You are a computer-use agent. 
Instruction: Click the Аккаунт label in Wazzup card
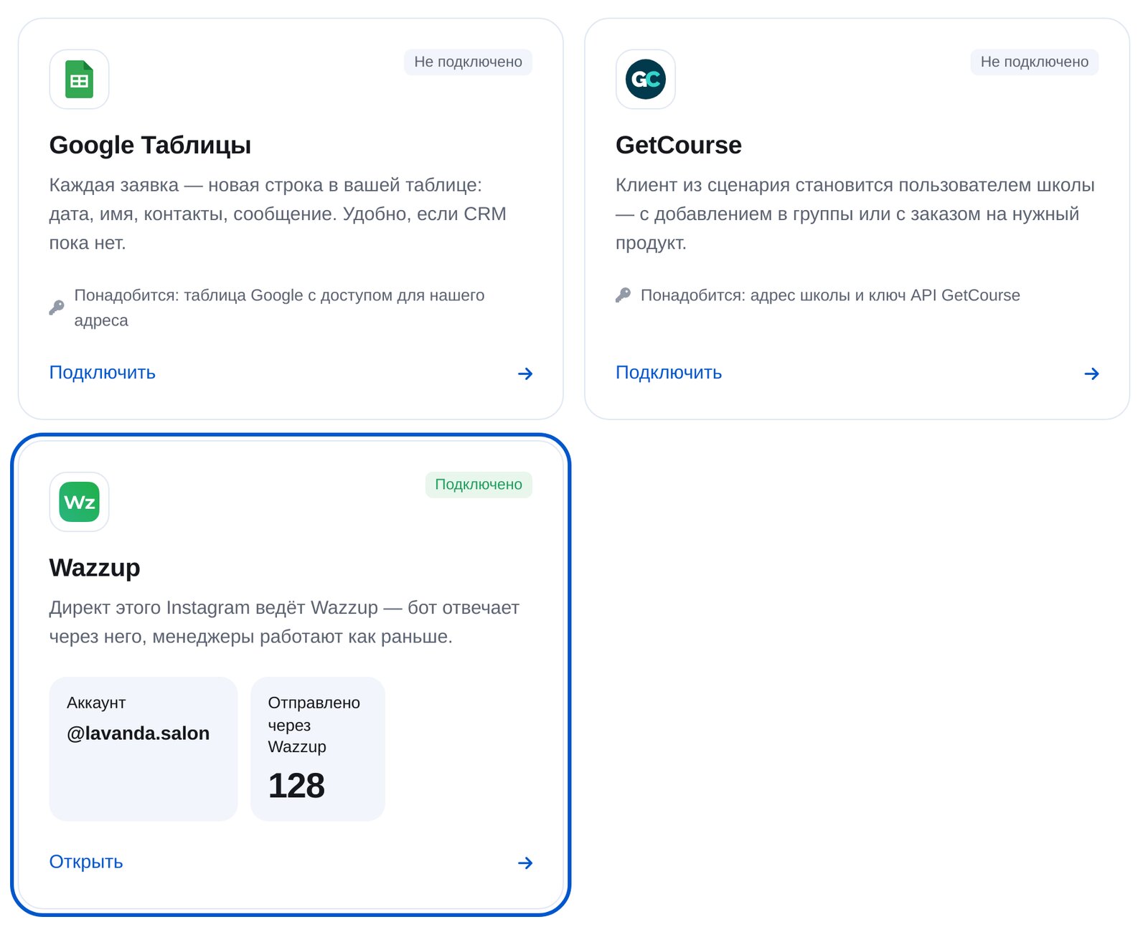point(96,703)
